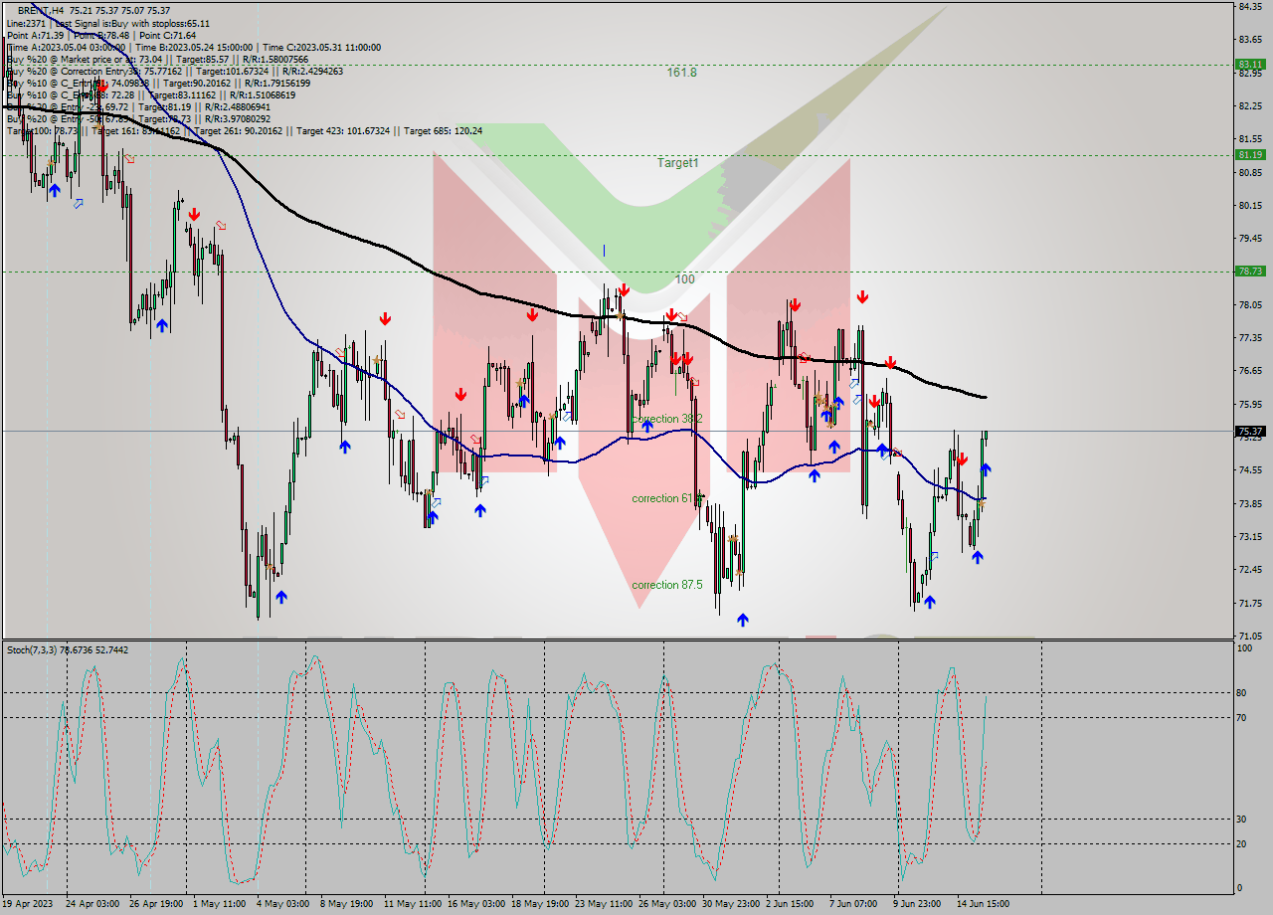Click the '23 May 11:00' time label
1273x915 pixels.
point(604,904)
